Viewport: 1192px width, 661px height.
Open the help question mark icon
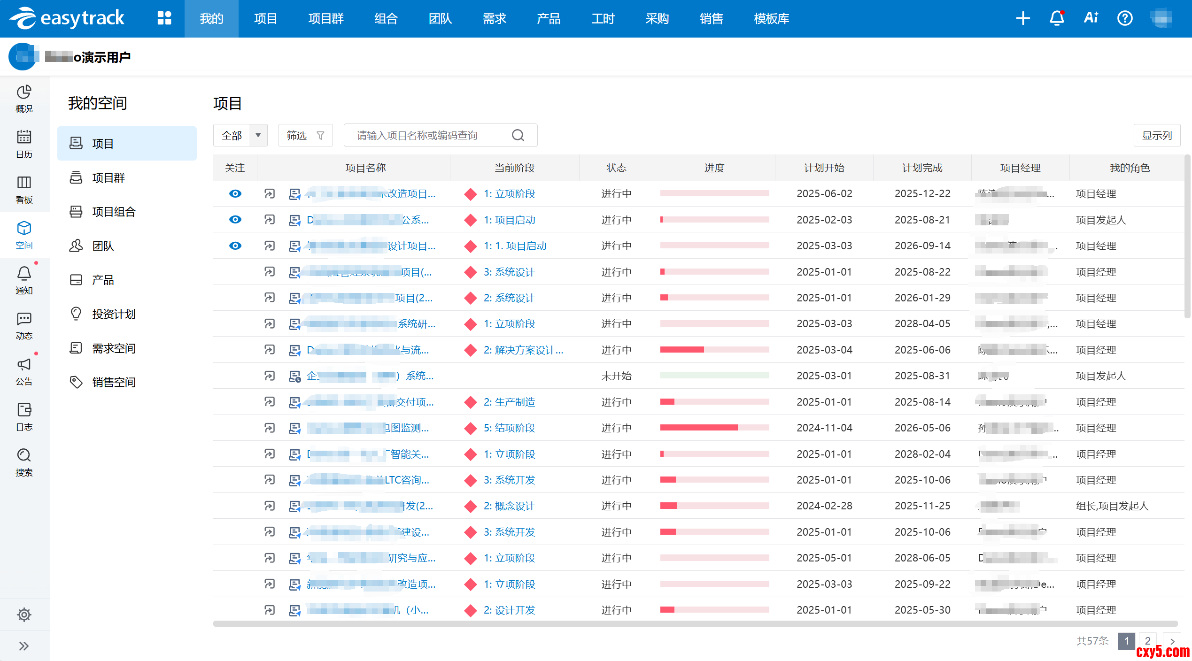click(1124, 18)
